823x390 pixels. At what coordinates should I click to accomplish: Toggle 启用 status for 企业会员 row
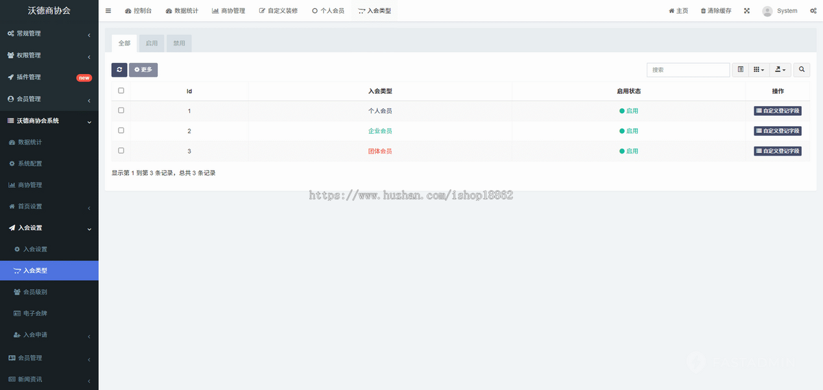click(x=628, y=131)
